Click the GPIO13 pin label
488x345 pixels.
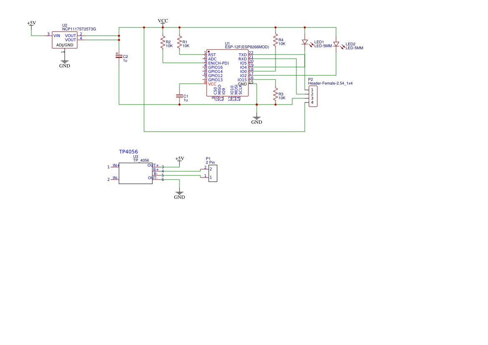coord(215,80)
